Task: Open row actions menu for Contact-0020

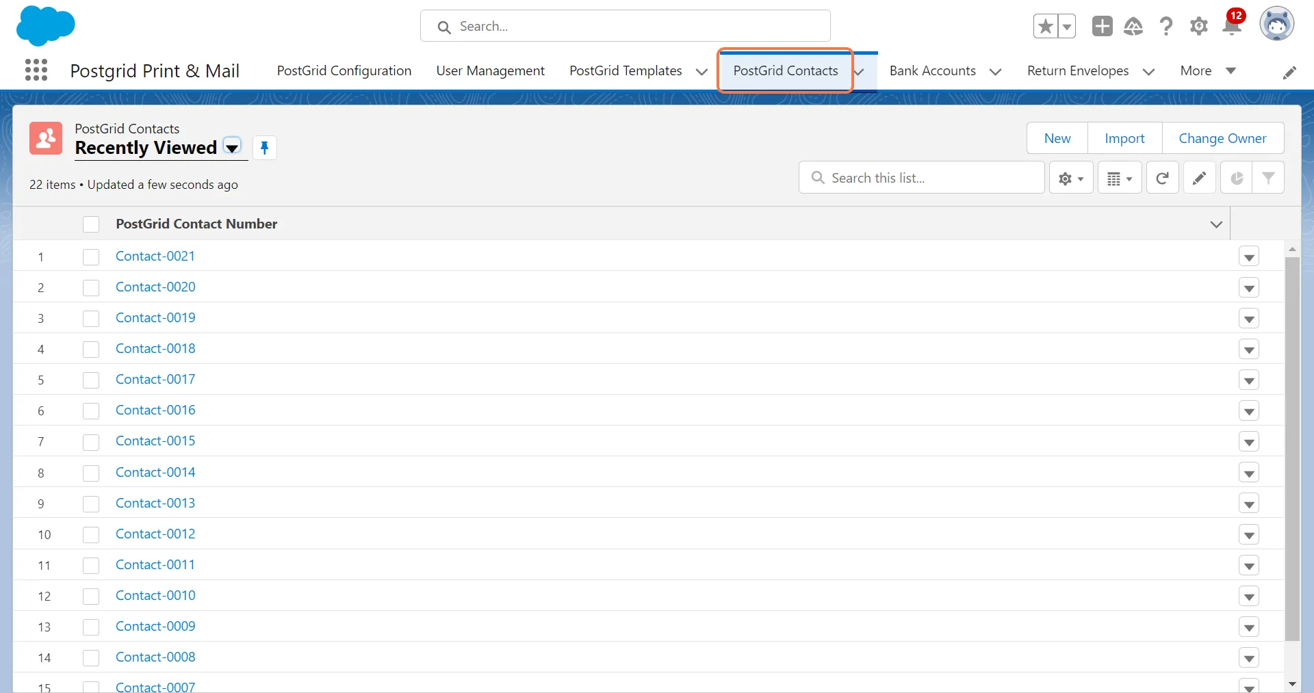Action: (1249, 288)
